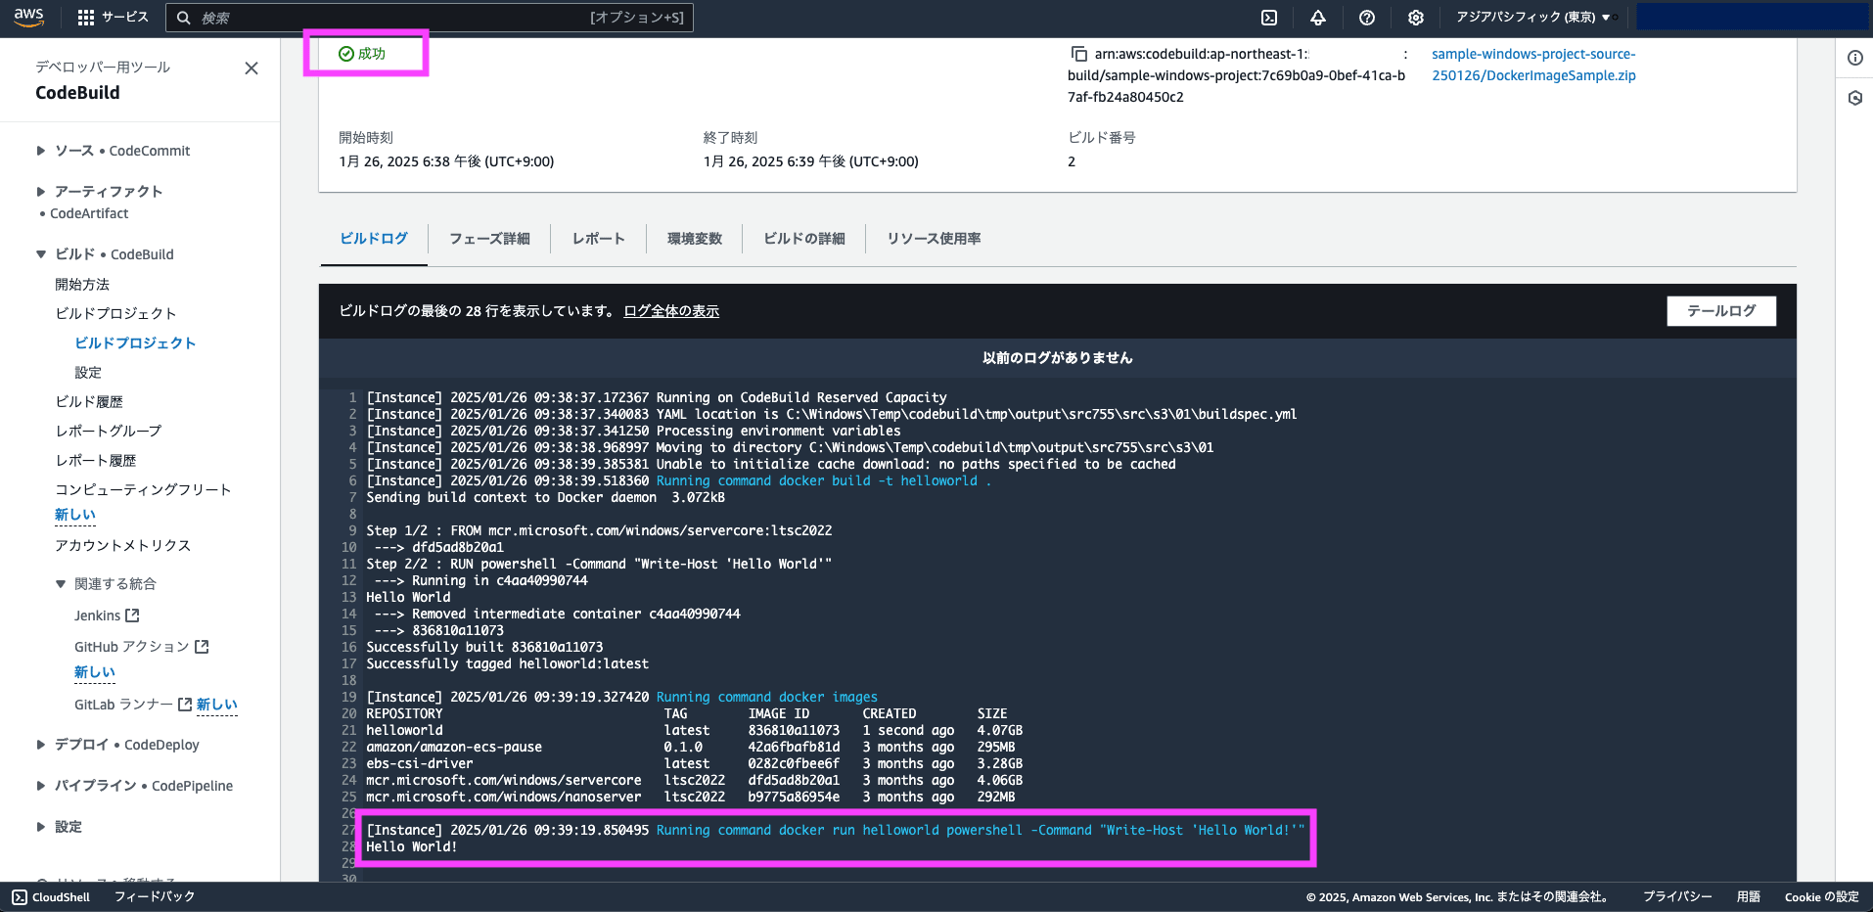1873x912 pixels.
Task: Open sample-windows-project-source DockerImageSample.zip link
Action: pos(1533,65)
